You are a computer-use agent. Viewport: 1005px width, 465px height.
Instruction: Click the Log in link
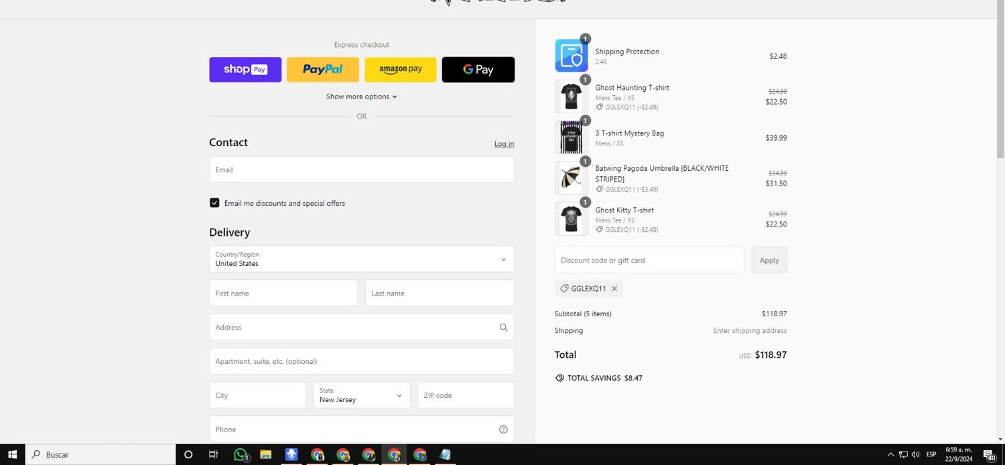point(504,143)
